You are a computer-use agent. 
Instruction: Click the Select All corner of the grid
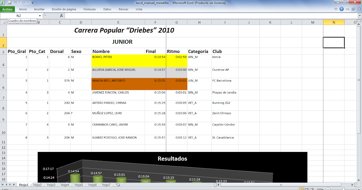(3, 22)
